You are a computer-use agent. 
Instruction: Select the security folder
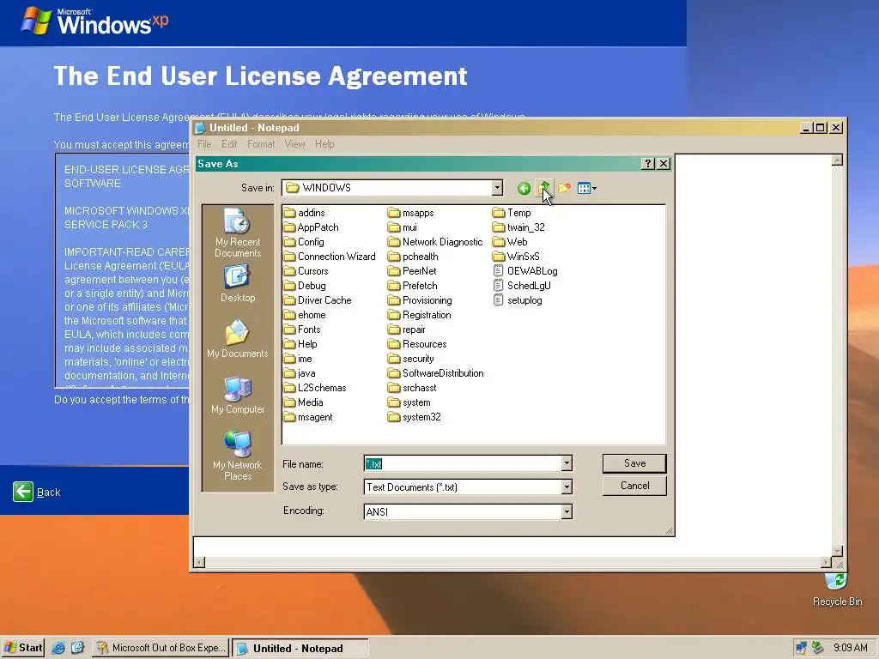[411, 359]
